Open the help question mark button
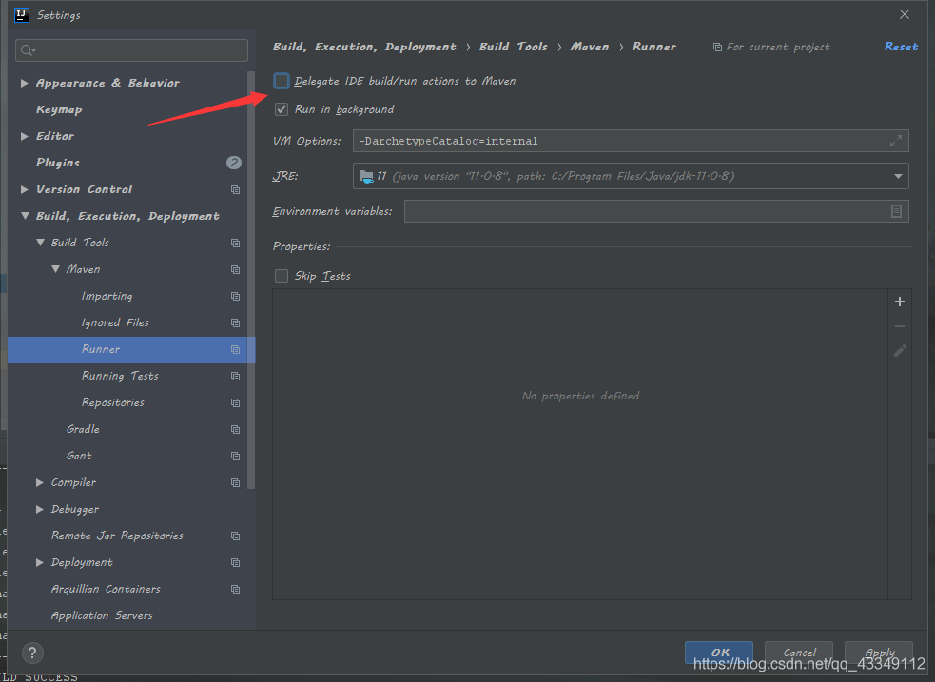935x682 pixels. [32, 653]
